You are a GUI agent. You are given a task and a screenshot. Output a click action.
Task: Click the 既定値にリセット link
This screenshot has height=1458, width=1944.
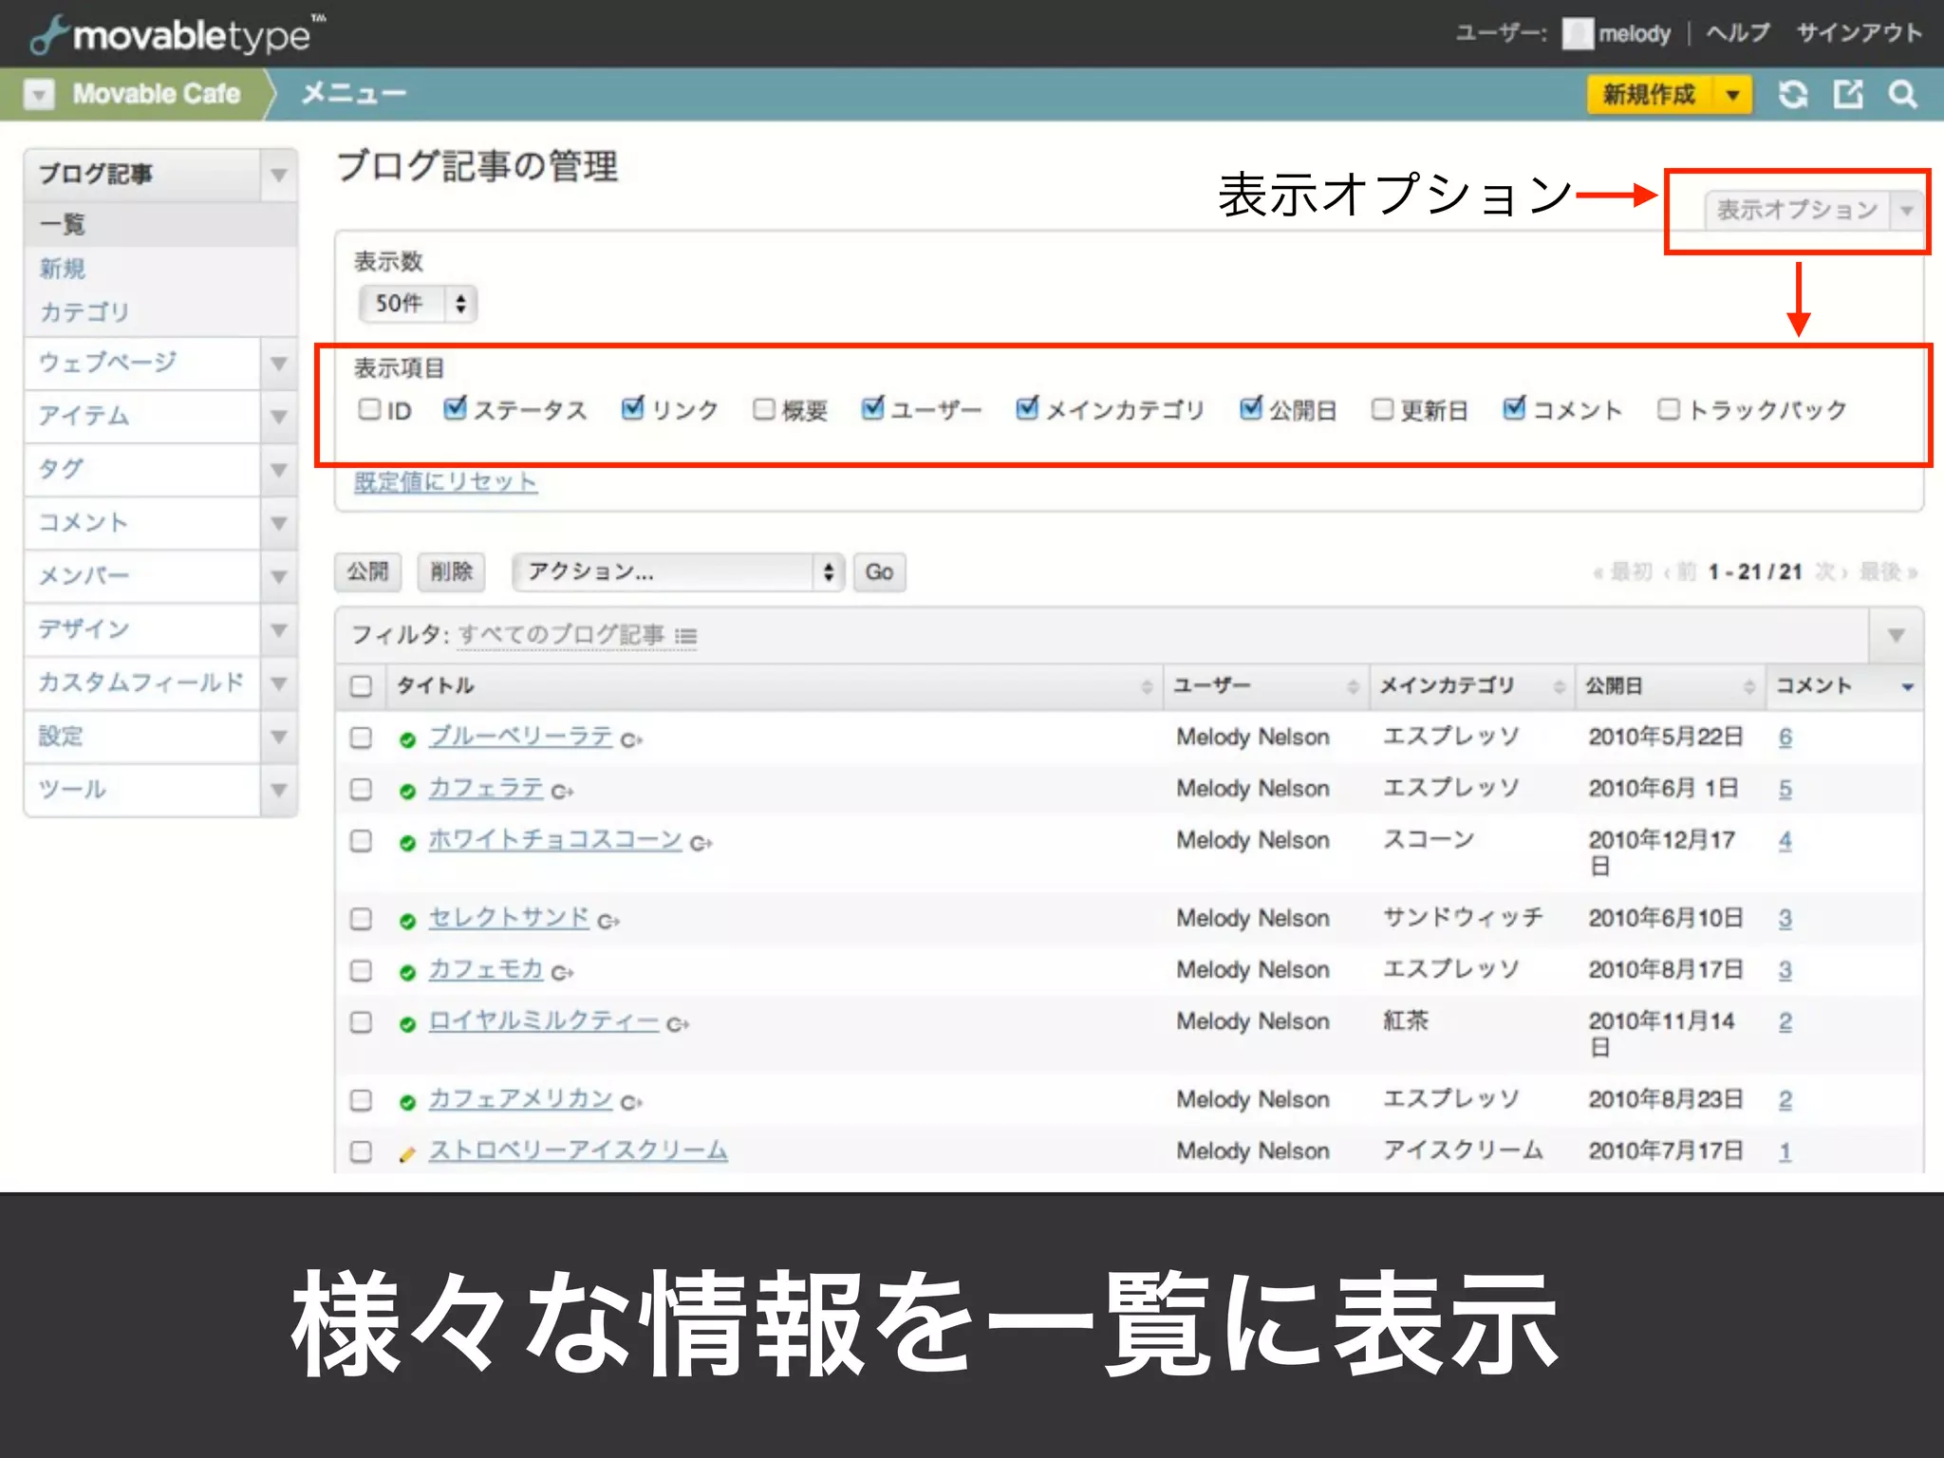tap(445, 481)
